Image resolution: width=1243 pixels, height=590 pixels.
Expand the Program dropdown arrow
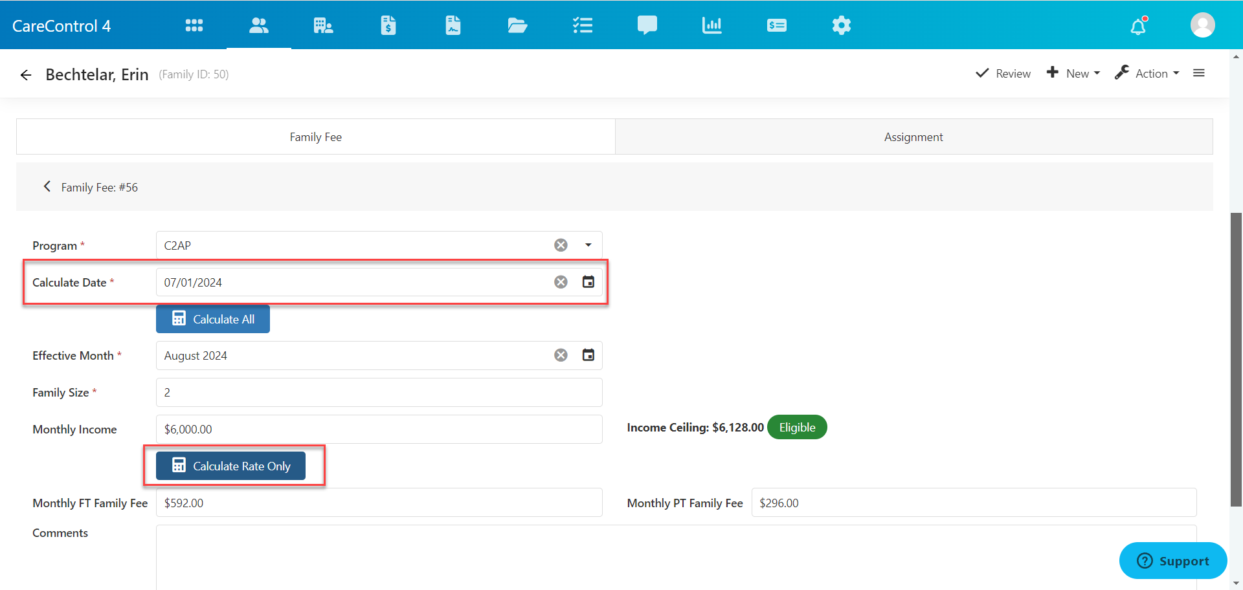tap(588, 245)
